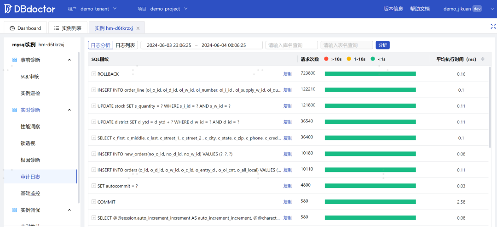Open the demo-project dropdown

click(x=169, y=9)
